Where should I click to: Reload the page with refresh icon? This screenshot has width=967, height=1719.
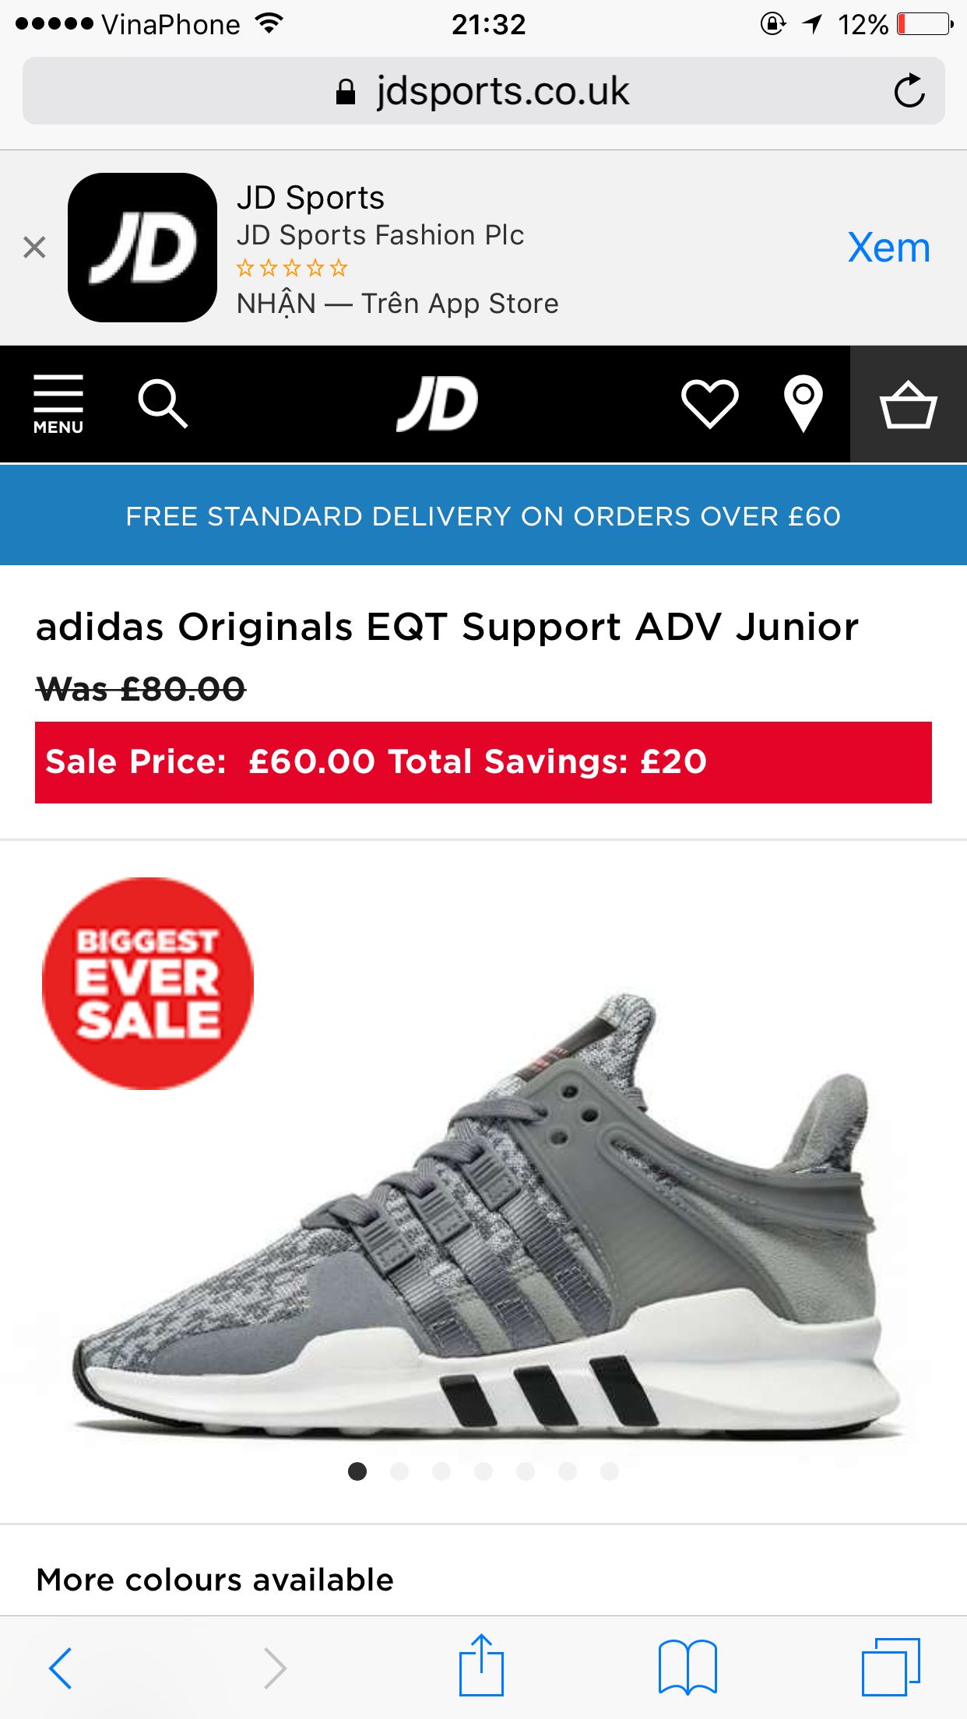pos(909,91)
